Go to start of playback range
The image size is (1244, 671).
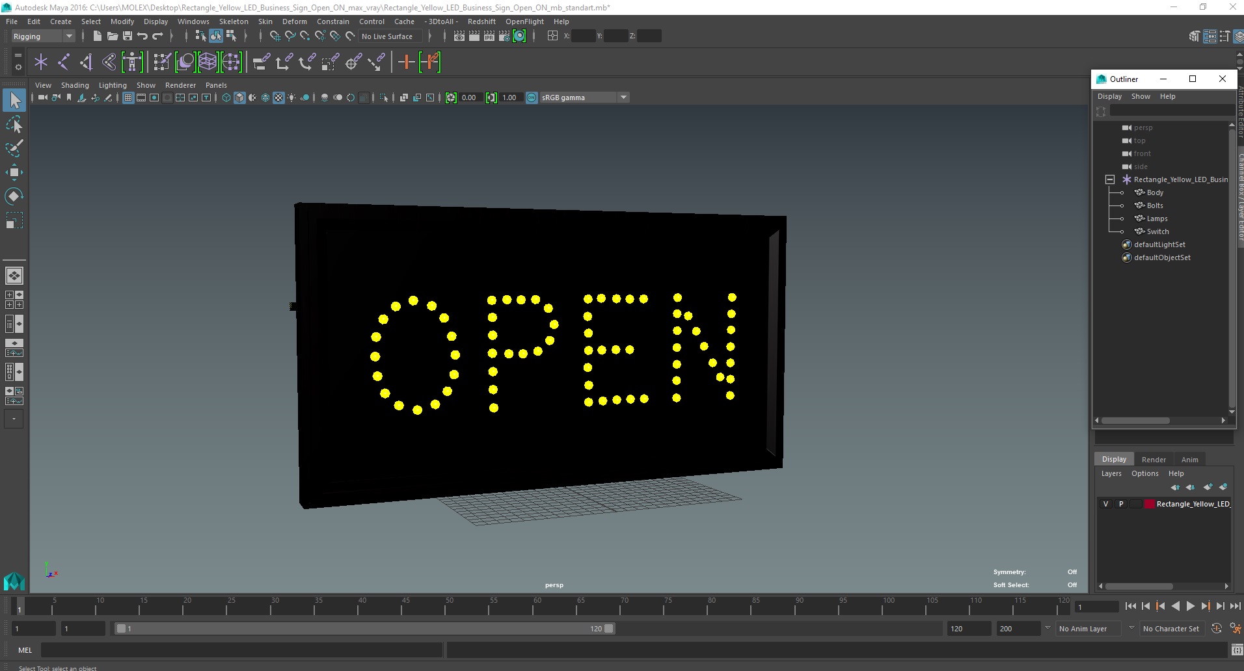tap(1130, 606)
